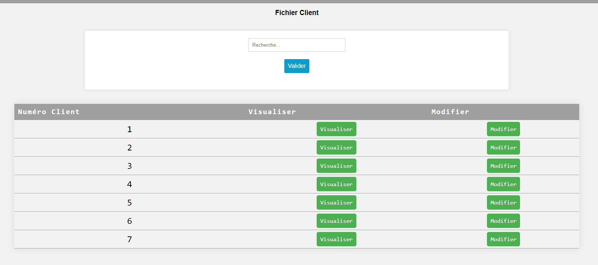View client 7 with Visualiser button
The width and height of the screenshot is (598, 265).
pos(336,239)
